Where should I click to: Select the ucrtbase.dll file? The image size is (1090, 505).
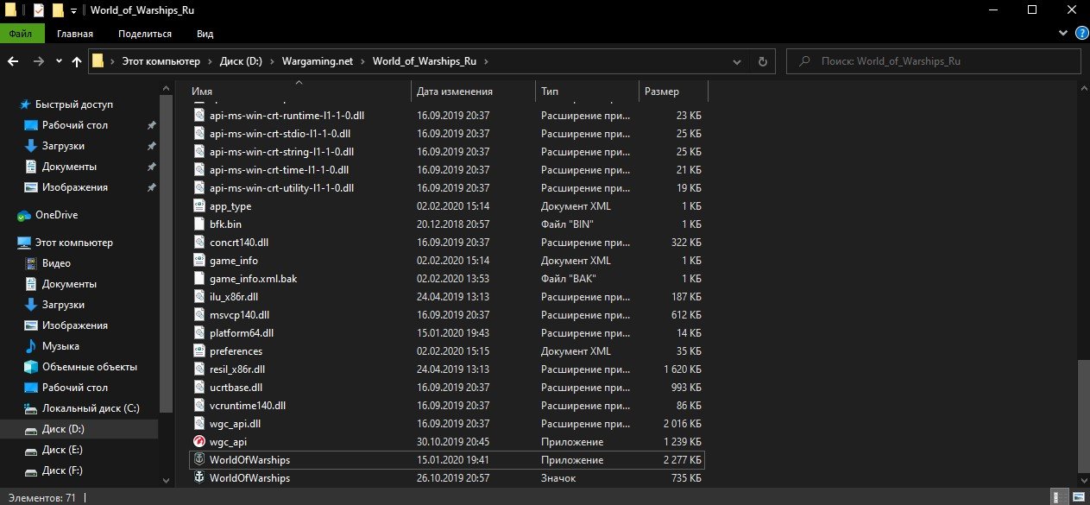point(447,388)
